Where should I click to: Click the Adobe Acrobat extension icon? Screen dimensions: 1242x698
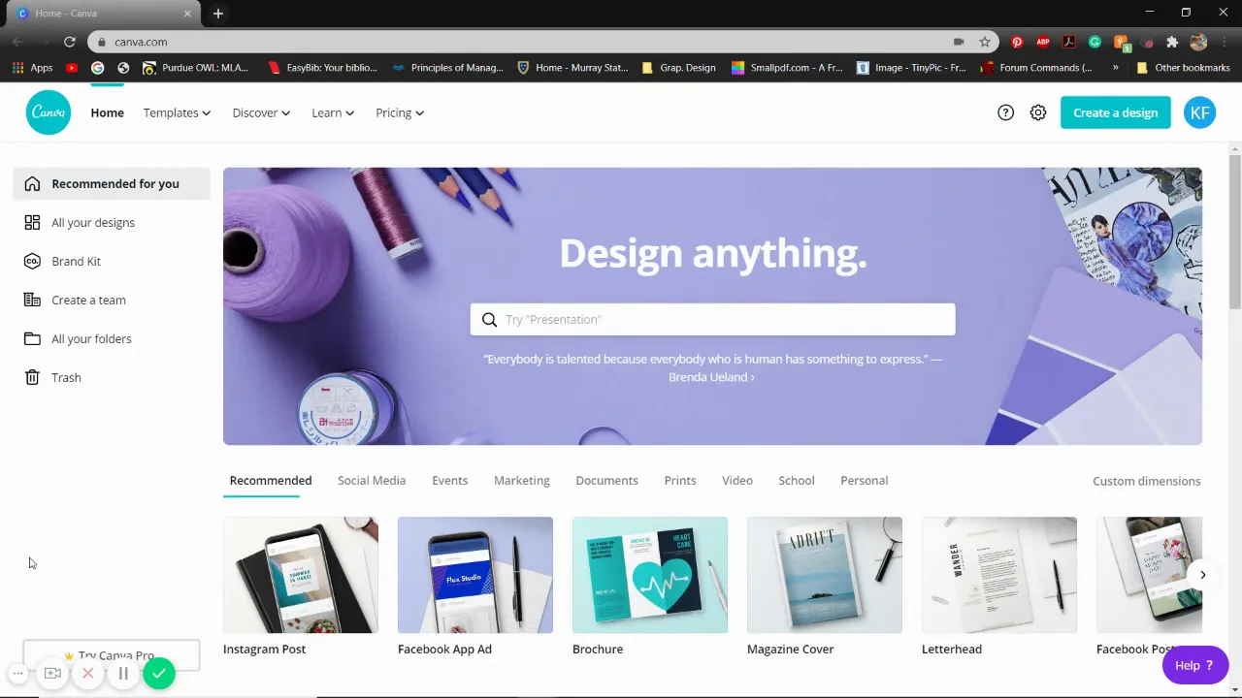(x=1068, y=42)
